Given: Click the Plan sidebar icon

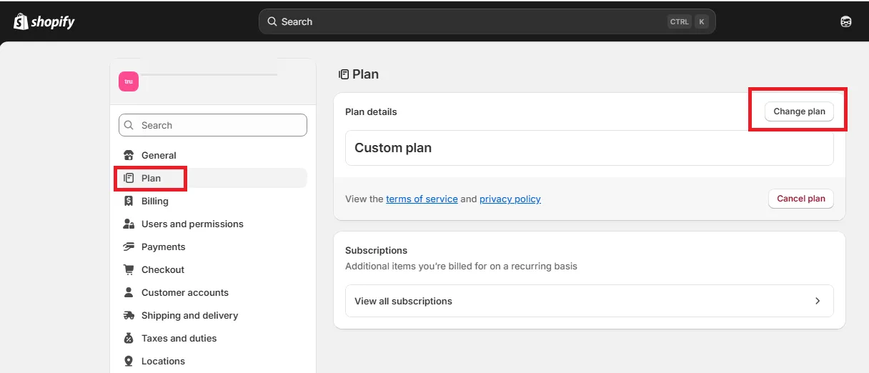Looking at the screenshot, I should (129, 178).
